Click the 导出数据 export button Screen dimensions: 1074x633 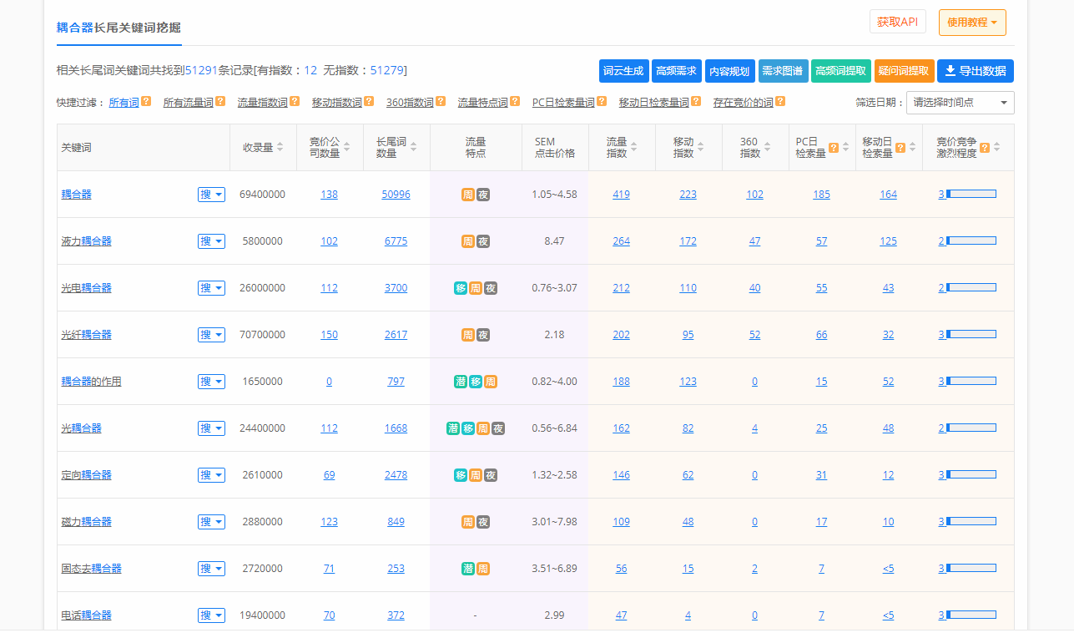[975, 71]
